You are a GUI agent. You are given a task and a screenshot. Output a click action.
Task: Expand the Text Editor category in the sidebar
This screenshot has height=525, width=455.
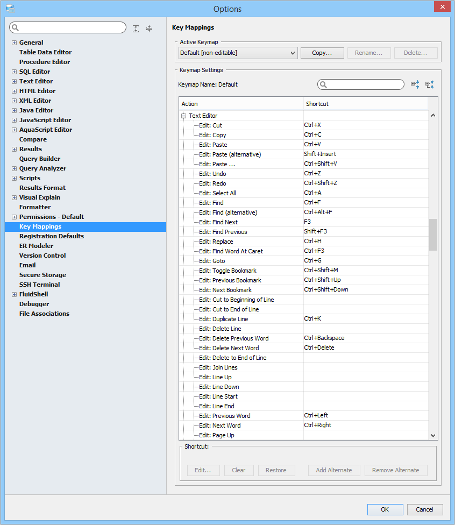point(14,81)
